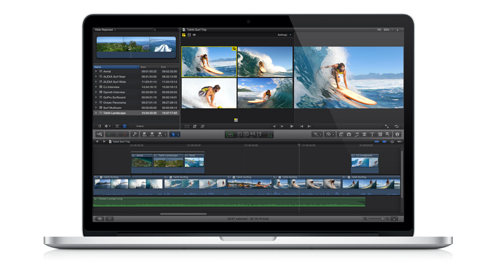The height and width of the screenshot is (273, 495).
Task: Reject clip with the red X
Action: click(125, 134)
